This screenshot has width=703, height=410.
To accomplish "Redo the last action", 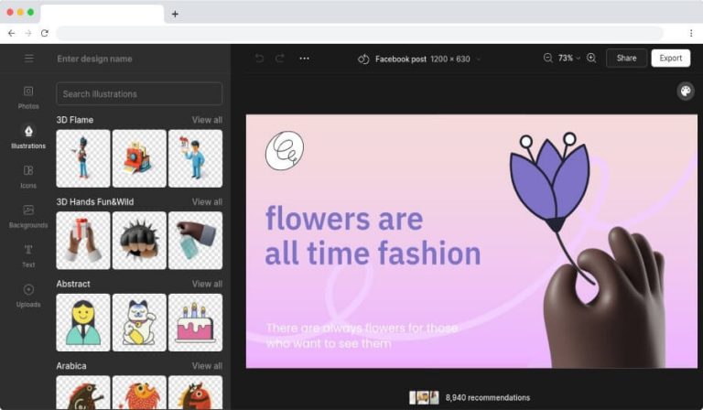I will [280, 59].
